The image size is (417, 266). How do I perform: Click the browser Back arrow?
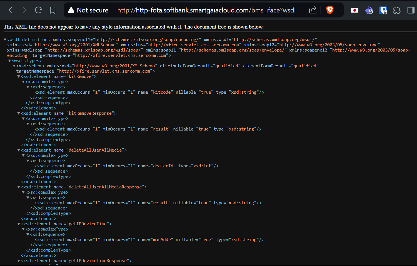tap(11, 10)
